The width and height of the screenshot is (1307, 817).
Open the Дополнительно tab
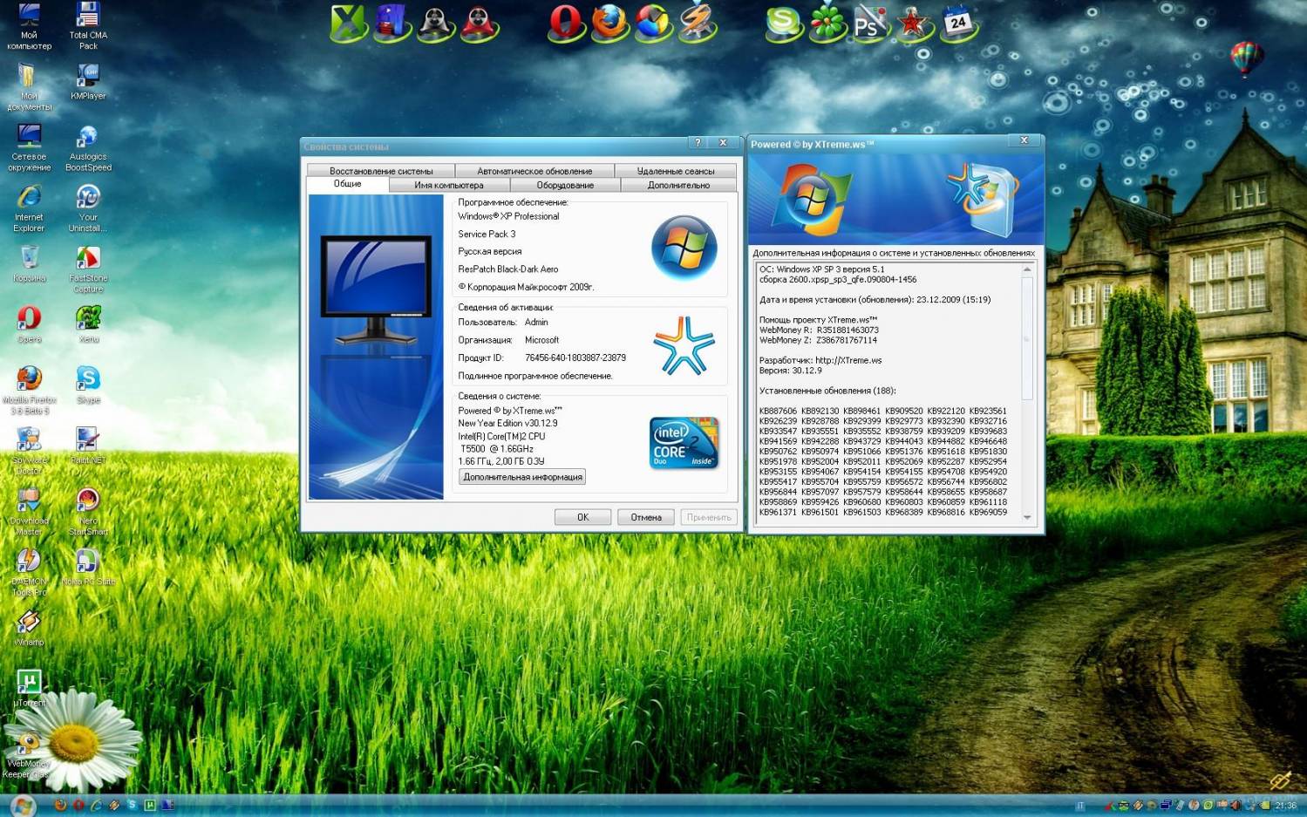[678, 185]
